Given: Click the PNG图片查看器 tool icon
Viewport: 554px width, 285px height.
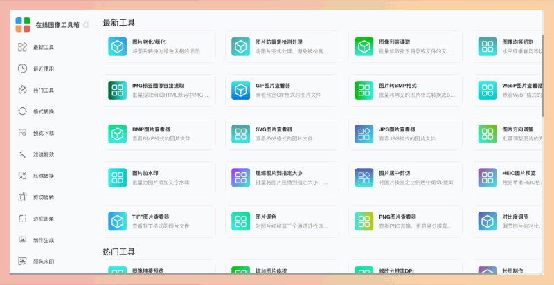Looking at the screenshot, I should [364, 221].
